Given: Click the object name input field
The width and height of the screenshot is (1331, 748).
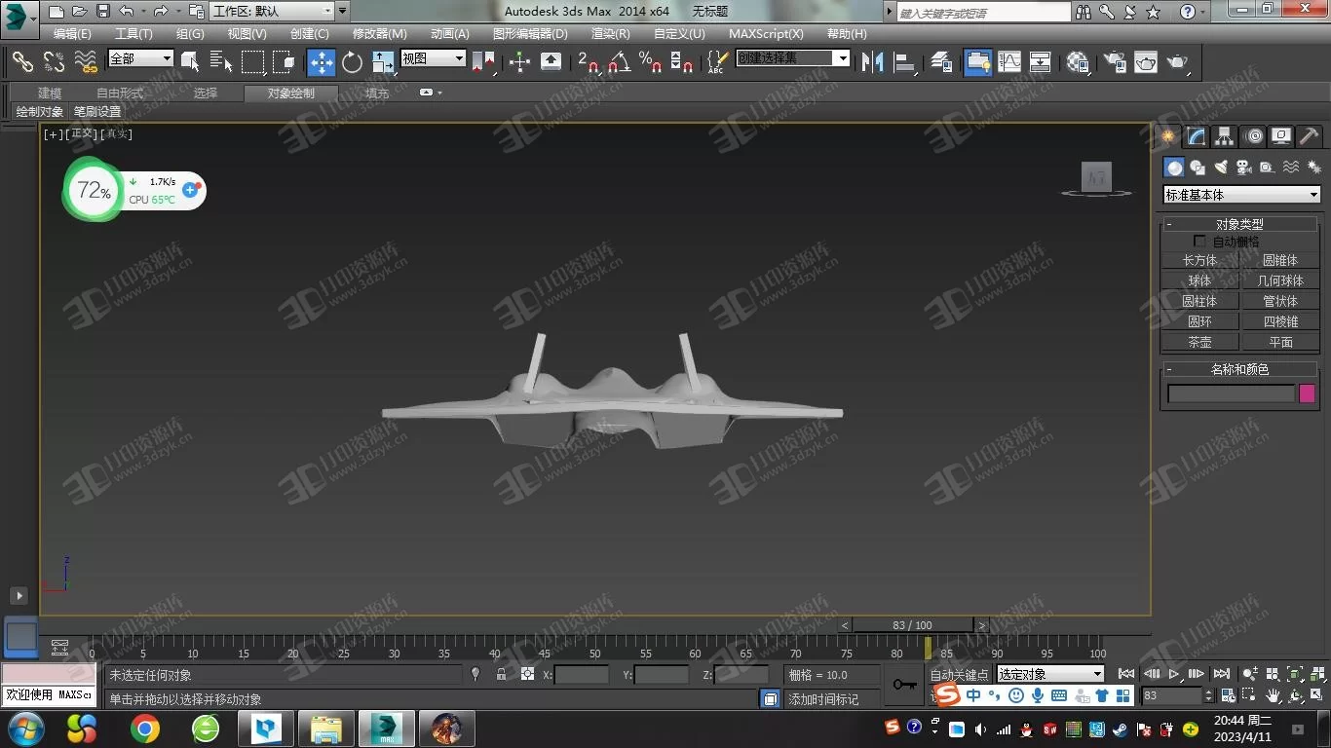Looking at the screenshot, I should 1231,393.
